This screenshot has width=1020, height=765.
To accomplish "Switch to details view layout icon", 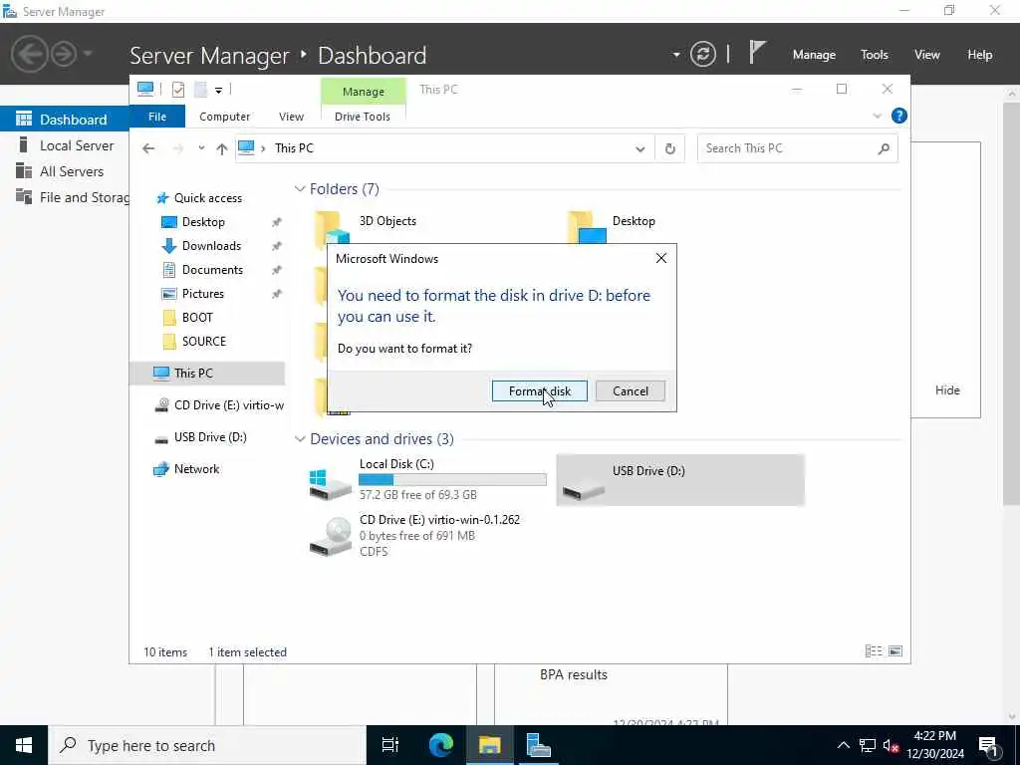I will [873, 651].
